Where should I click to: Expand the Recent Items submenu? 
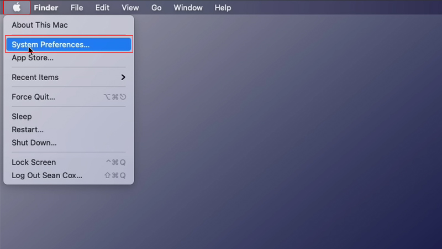69,77
